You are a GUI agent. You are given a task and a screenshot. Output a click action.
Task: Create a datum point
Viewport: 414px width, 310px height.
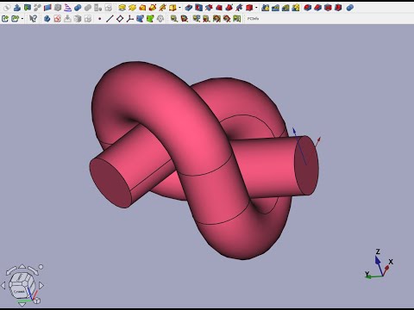point(99,19)
